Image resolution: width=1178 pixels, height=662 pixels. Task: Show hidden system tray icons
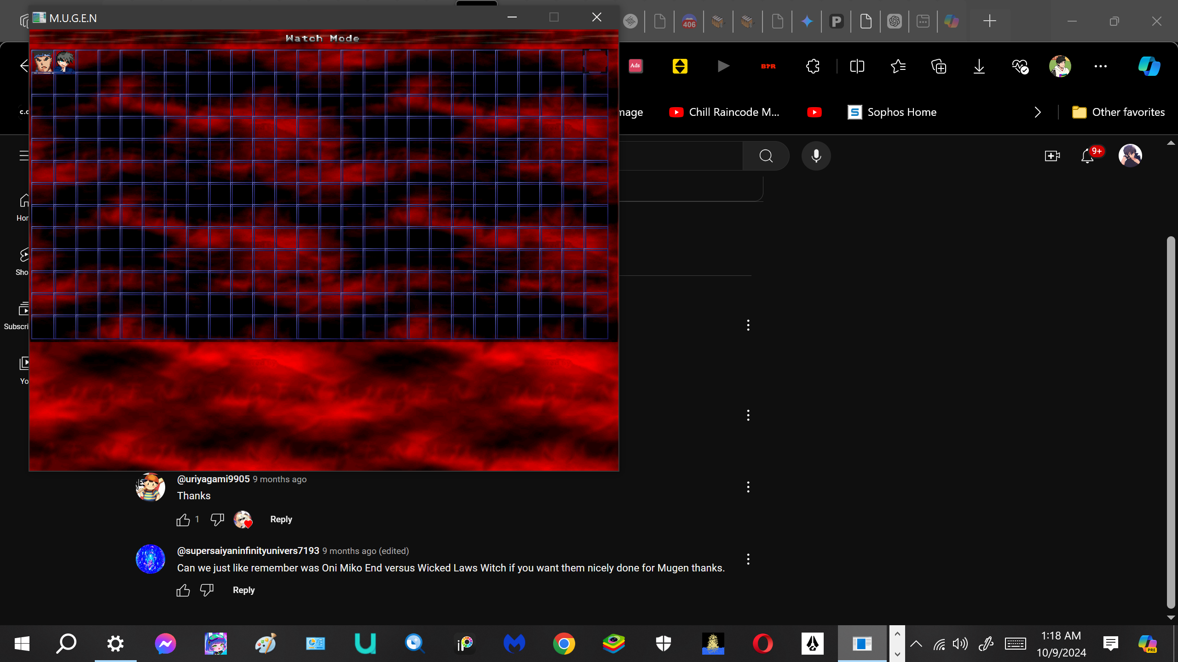coord(916,644)
